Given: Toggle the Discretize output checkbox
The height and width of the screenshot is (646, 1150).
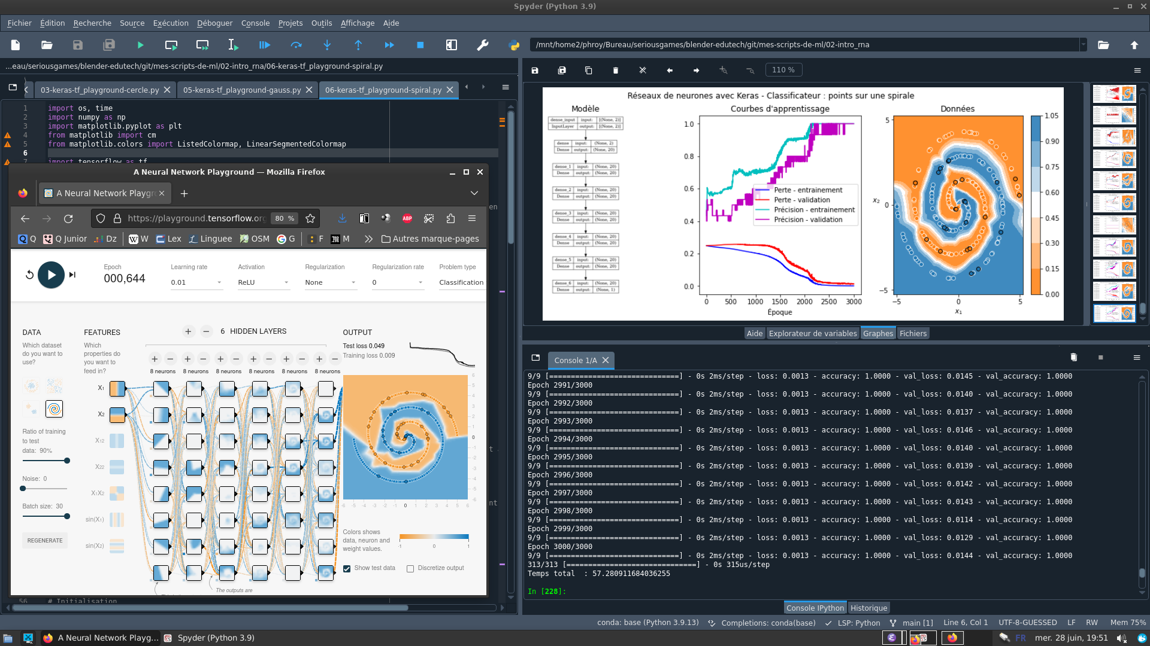Looking at the screenshot, I should click(x=410, y=568).
